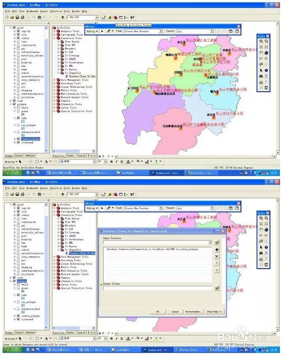283x356 pixels.
Task: Open Tools menu in lower window
Action: (67, 188)
